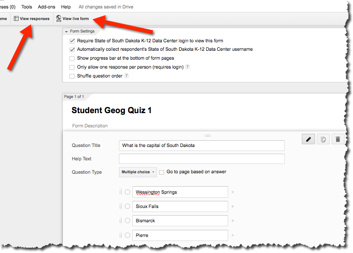The height and width of the screenshot is (253, 353).
Task: Click drag handle beside Pierre option
Action: coord(120,235)
